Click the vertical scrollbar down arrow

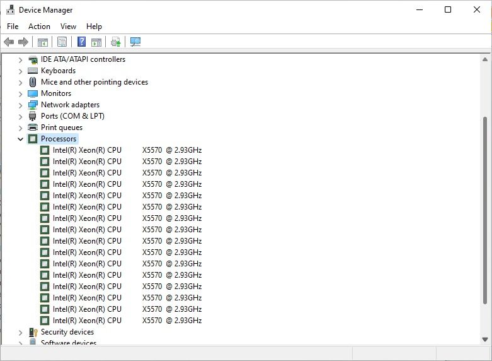[x=485, y=340]
